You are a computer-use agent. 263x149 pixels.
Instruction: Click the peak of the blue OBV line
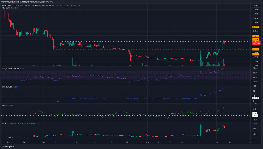point(224,87)
